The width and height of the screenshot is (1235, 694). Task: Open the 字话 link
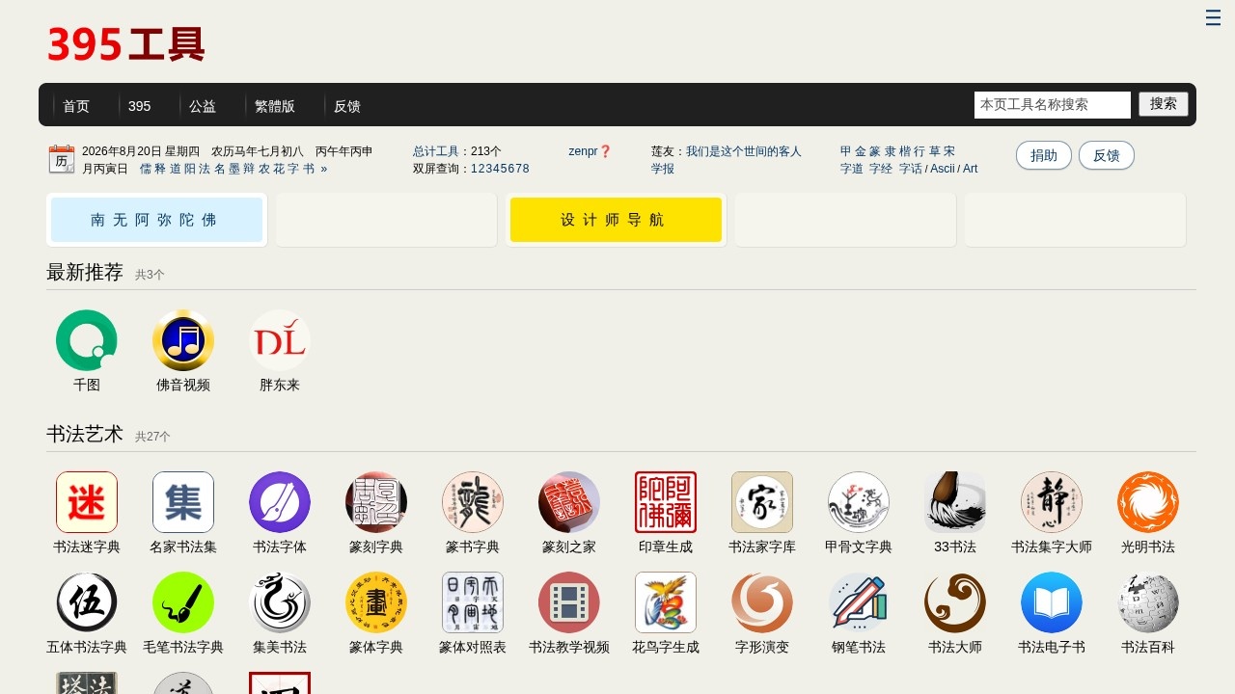(911, 169)
